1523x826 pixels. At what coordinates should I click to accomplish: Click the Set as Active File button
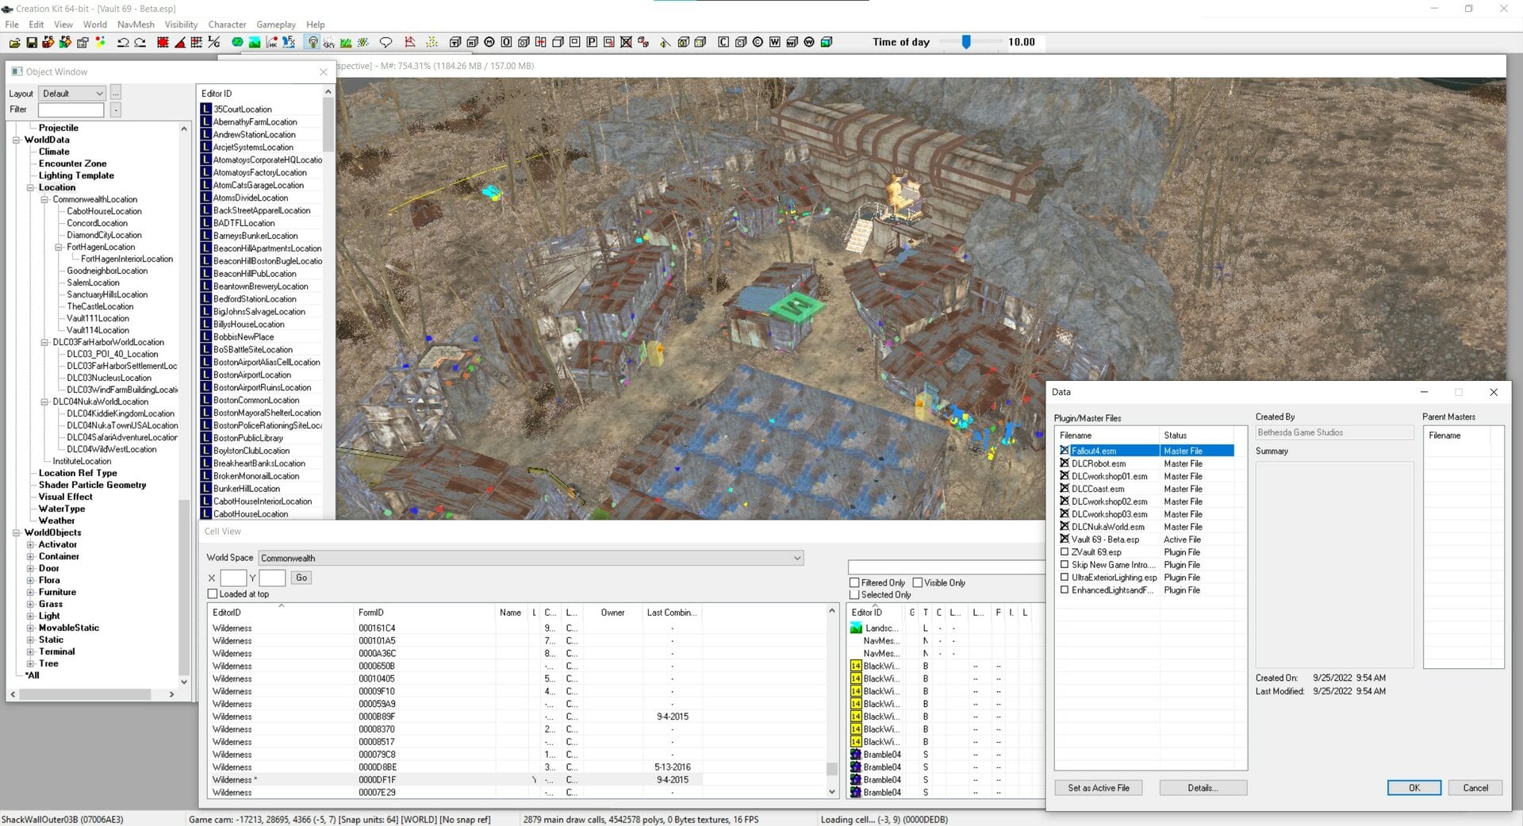[x=1098, y=788]
